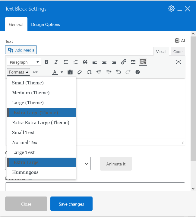This screenshot has height=217, width=196.
Task: Align text left
Action: click(x=95, y=62)
